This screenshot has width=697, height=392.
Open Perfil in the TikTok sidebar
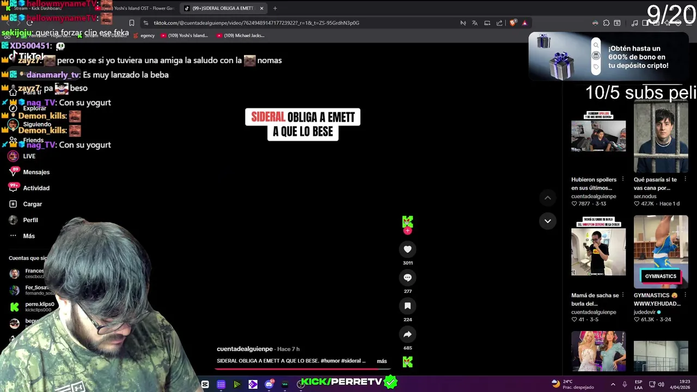tap(23, 220)
